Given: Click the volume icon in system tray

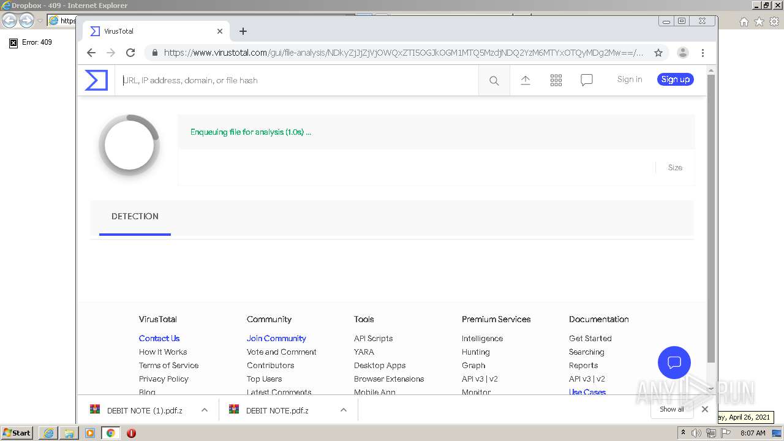Looking at the screenshot, I should coord(696,433).
